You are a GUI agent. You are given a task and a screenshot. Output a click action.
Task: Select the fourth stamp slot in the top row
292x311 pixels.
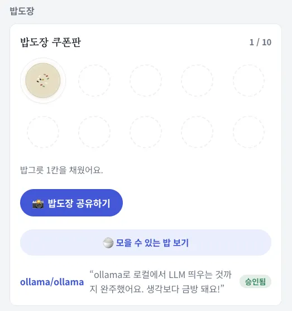[x=197, y=81]
